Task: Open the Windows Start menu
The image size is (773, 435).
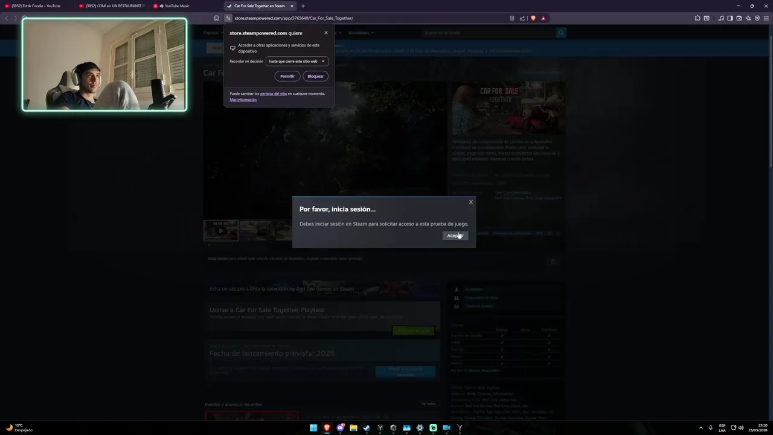Action: pos(313,428)
